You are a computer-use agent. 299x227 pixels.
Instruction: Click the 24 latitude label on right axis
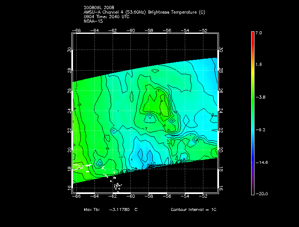pos(221,111)
